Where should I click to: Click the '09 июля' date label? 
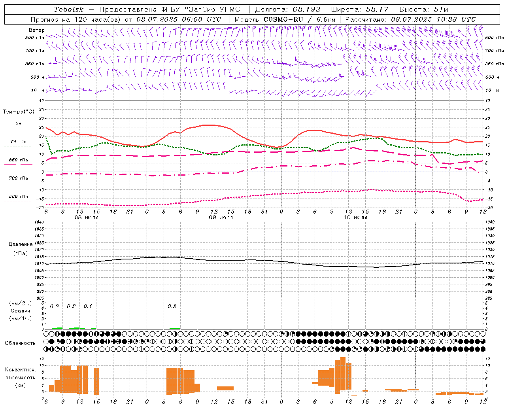click(x=221, y=218)
